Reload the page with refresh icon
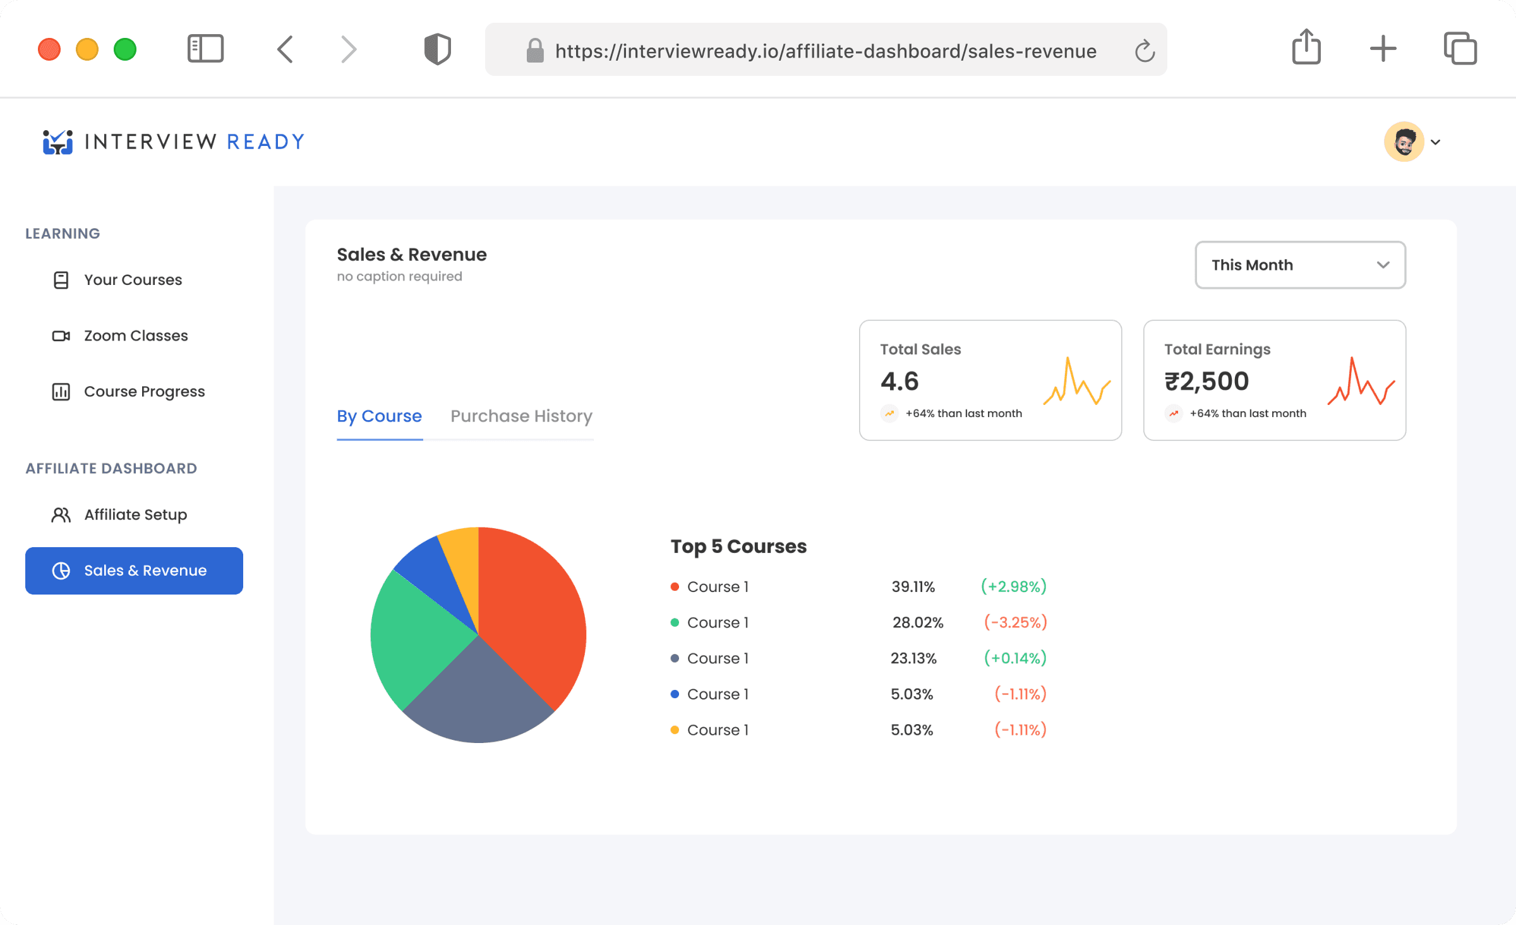 (1145, 51)
